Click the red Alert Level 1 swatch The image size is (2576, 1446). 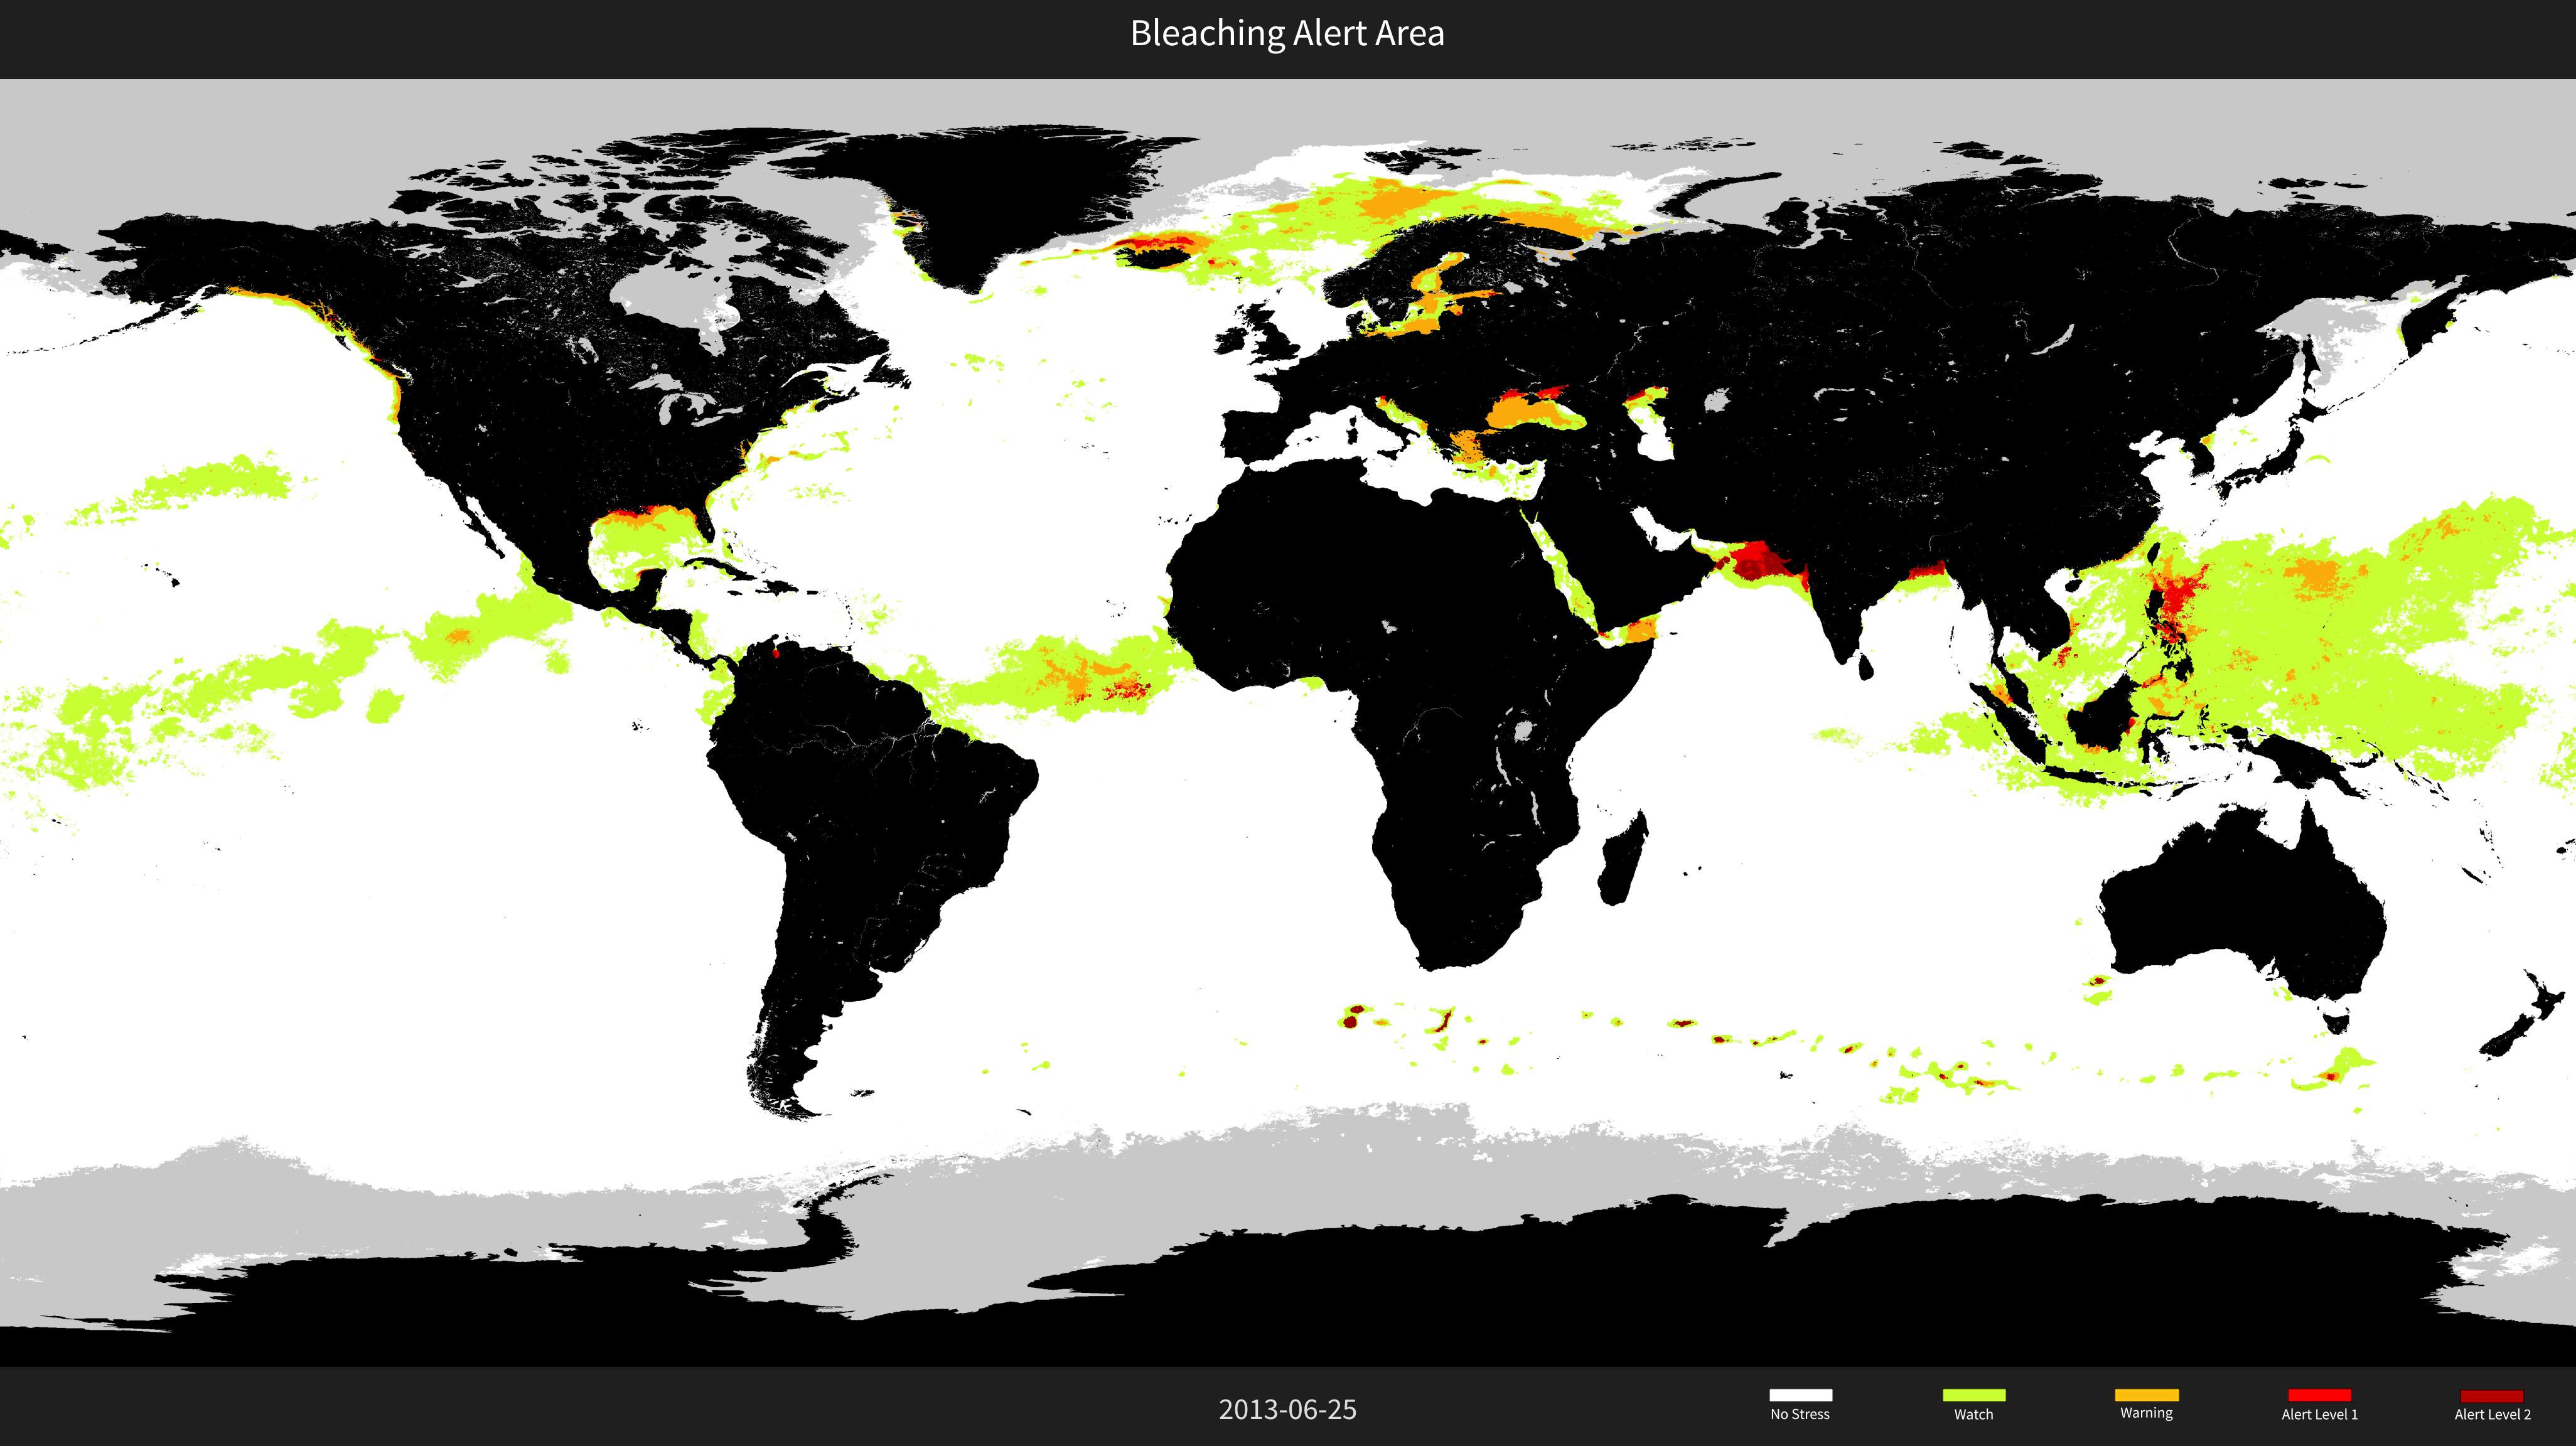(2319, 1395)
